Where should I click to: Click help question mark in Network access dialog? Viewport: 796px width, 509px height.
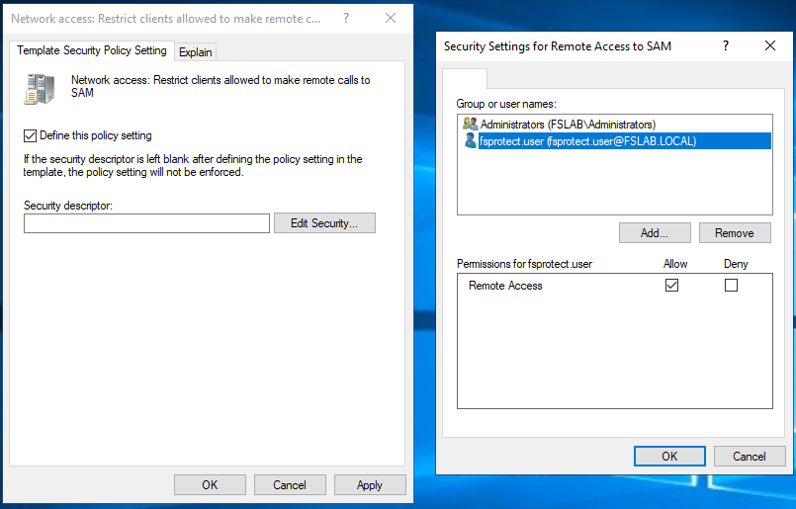tap(345, 19)
